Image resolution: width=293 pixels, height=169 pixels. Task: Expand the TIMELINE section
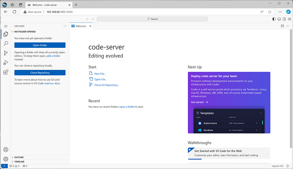pyautogui.click(x=40, y=161)
